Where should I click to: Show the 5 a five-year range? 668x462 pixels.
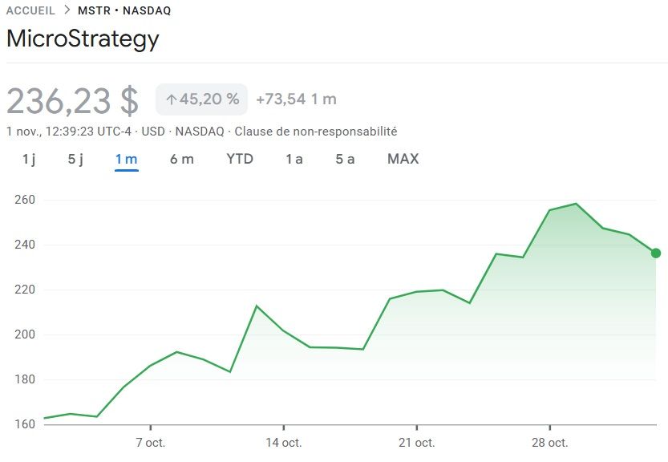(x=345, y=159)
